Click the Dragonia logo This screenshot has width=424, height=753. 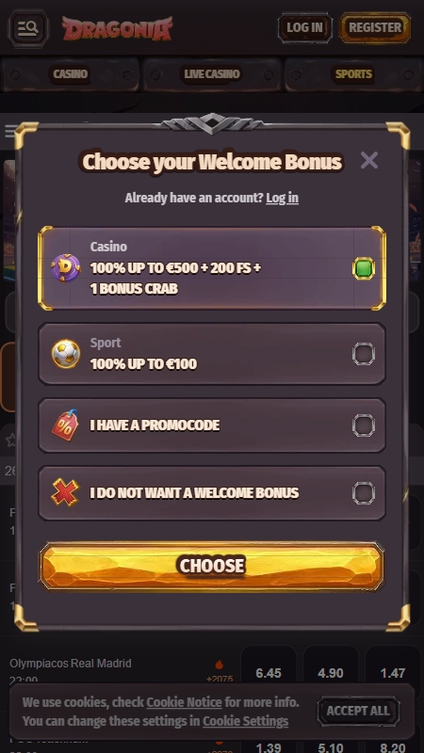point(117,28)
